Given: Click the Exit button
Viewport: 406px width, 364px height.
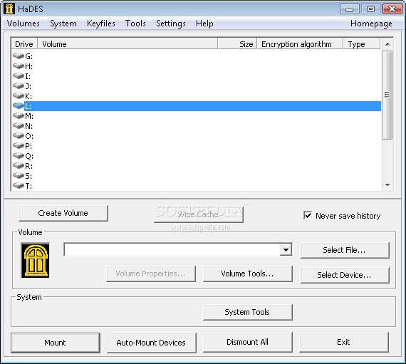Looking at the screenshot, I should tap(343, 342).
